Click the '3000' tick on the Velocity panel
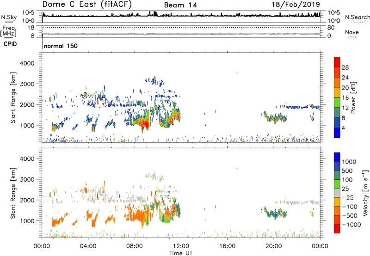The width and height of the screenshot is (370, 256). [x=27, y=179]
